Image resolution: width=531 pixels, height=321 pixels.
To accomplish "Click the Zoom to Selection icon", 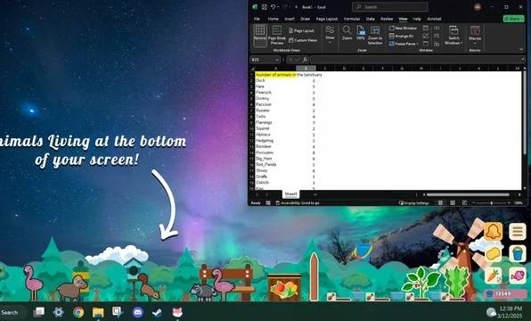I will point(375,35).
